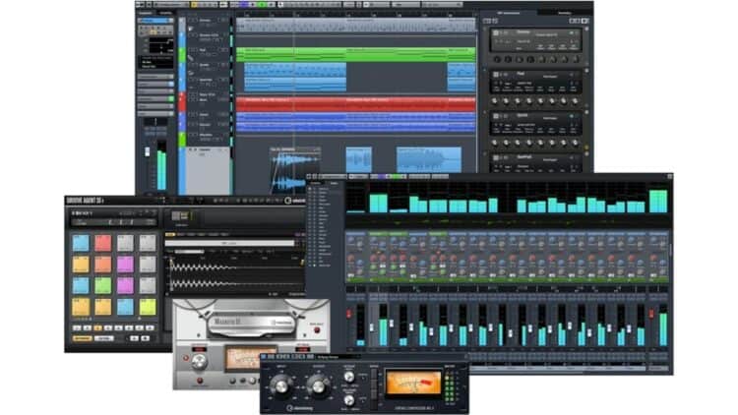Click the Output knob on the vintage compressor
The width and height of the screenshot is (738, 415).
[319, 385]
